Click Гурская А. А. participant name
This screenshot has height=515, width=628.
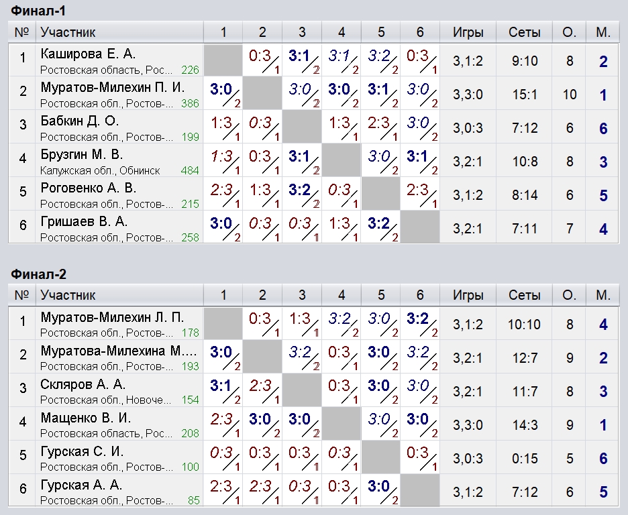81,485
